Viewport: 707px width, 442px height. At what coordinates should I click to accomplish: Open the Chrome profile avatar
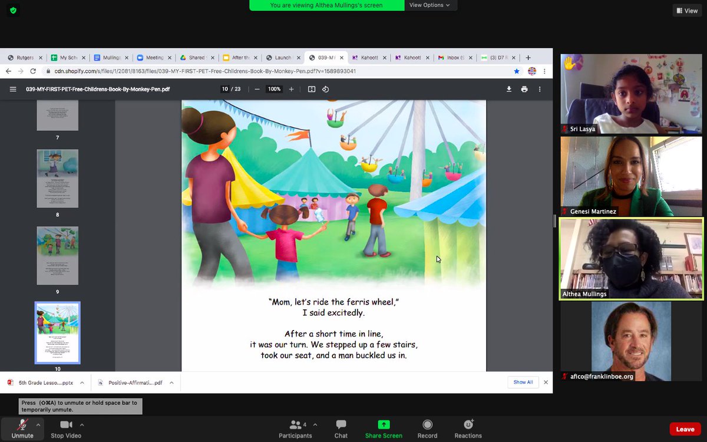pyautogui.click(x=532, y=71)
